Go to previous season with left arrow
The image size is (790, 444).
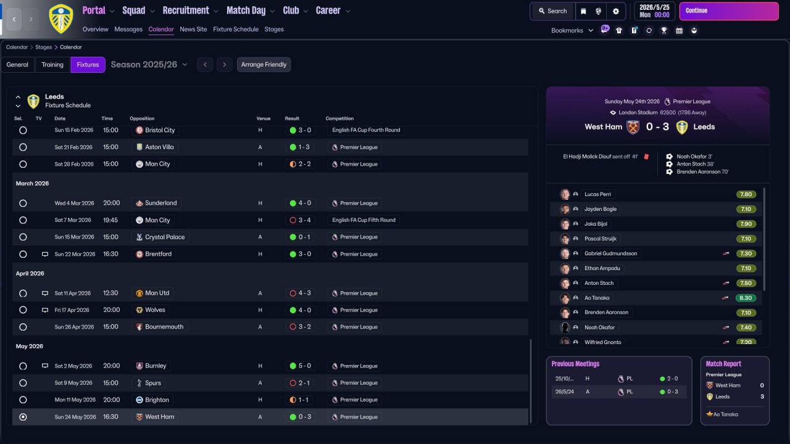(205, 65)
